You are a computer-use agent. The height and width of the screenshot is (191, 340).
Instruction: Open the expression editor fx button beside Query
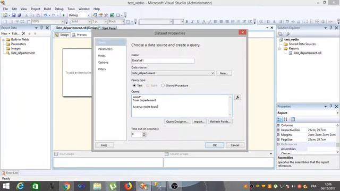coord(237,97)
